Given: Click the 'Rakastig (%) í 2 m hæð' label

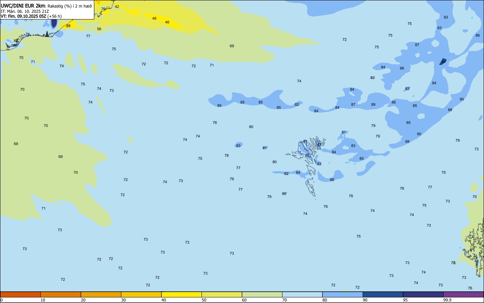Looking at the screenshot, I should point(70,6).
